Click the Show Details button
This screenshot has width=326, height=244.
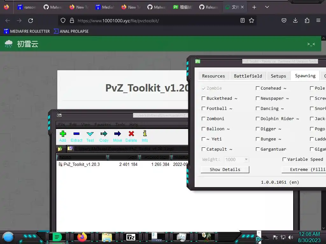pyautogui.click(x=225, y=170)
